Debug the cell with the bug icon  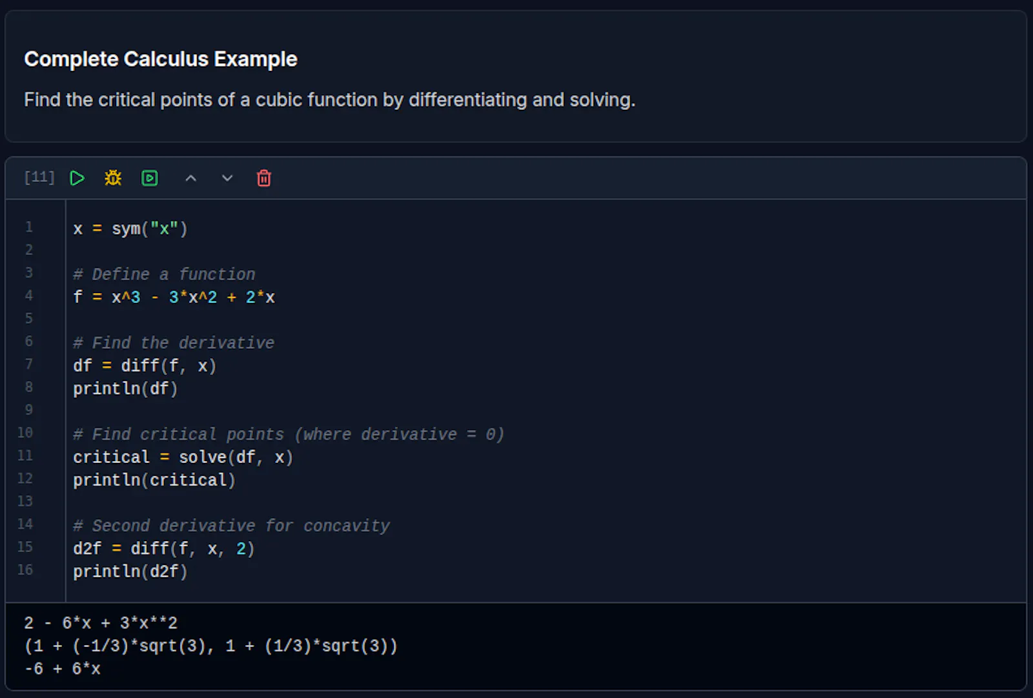coord(113,178)
